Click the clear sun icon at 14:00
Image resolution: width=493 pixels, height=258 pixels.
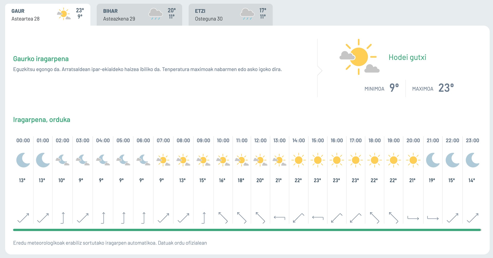[299, 160]
